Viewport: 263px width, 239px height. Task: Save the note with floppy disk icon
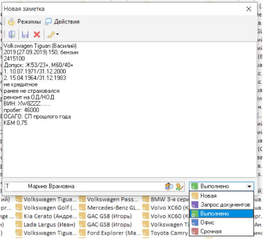point(25,35)
